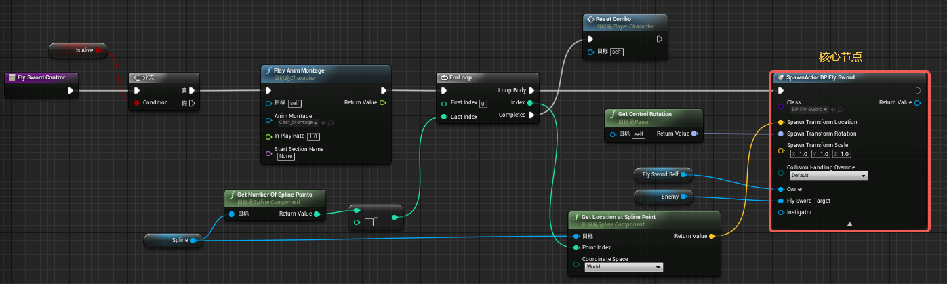Click the Get Location at Spline Point target (目标) pin
947x284 pixels.
[576, 236]
